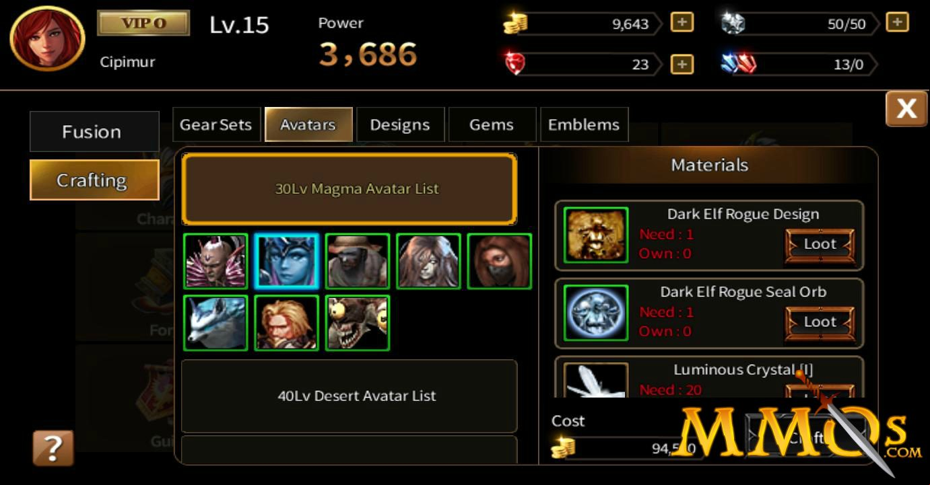This screenshot has width=930, height=485.
Task: Select the masked hooded rogue avatar
Action: pos(500,261)
